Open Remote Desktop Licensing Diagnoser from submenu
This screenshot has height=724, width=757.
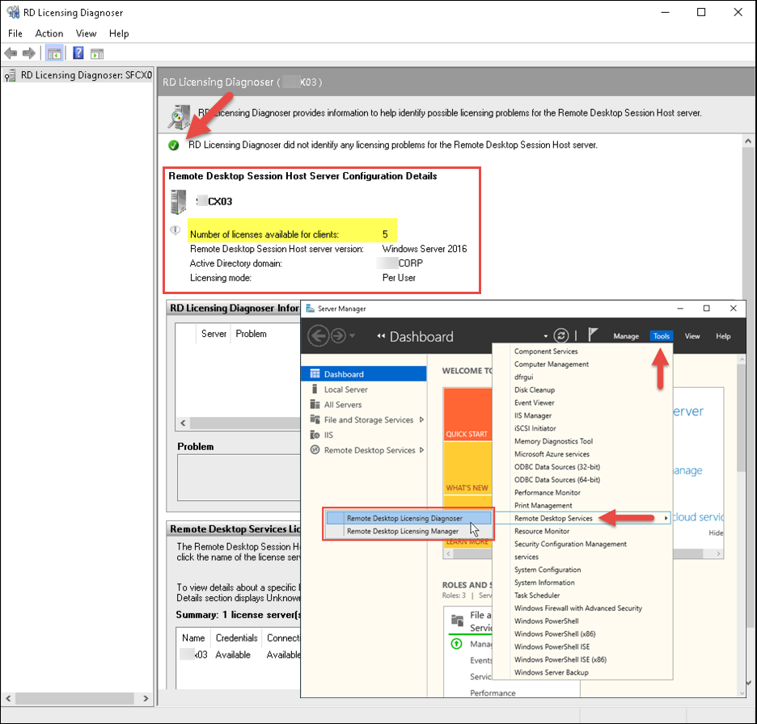coord(409,518)
